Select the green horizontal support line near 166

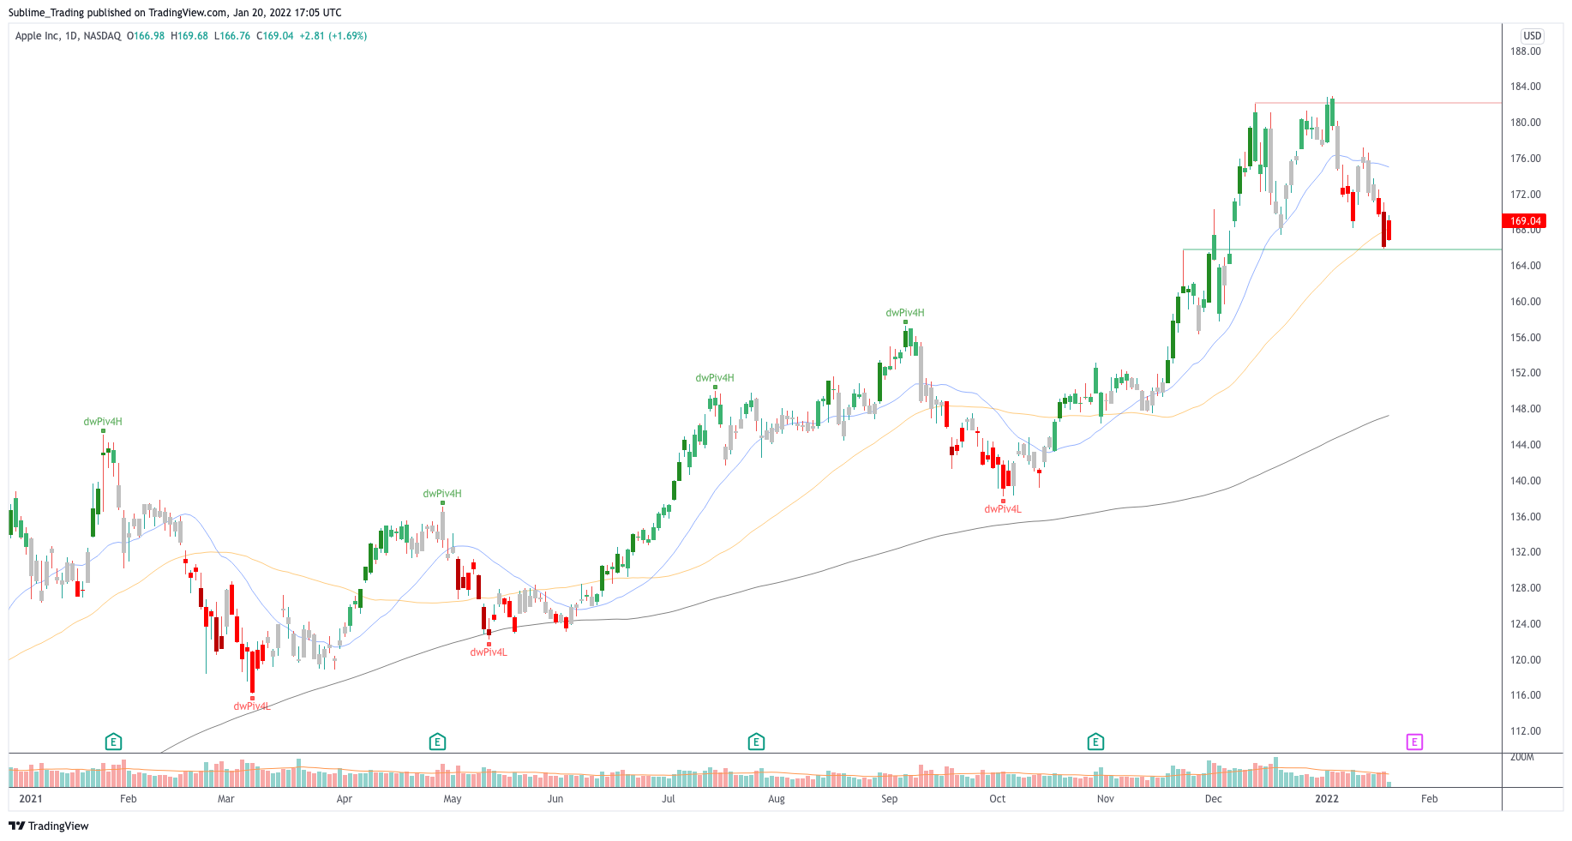pyautogui.click(x=1341, y=249)
